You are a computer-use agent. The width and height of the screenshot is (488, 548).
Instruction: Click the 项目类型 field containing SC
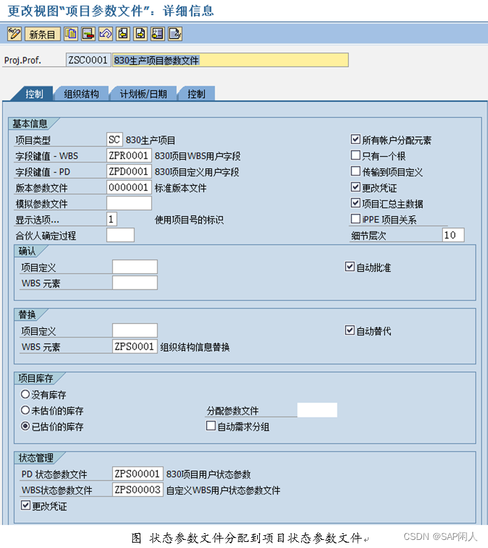pyautogui.click(x=115, y=140)
